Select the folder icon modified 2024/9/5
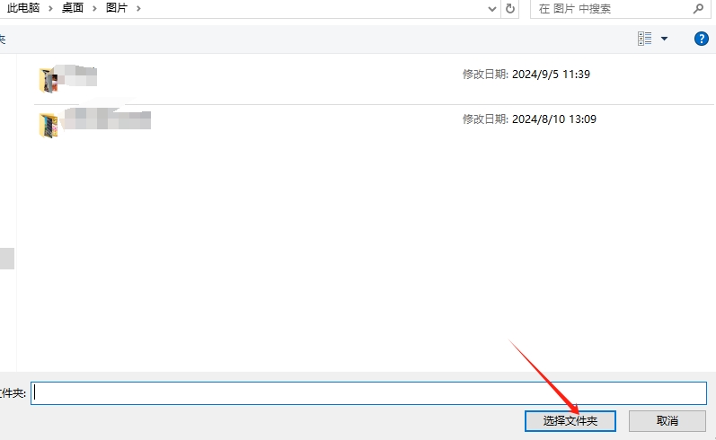The image size is (716, 440). (x=49, y=80)
